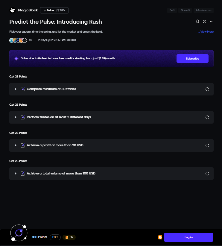Refresh the 'Perform trades on 3 different days' task
The height and width of the screenshot is (246, 222).
pyautogui.click(x=207, y=117)
